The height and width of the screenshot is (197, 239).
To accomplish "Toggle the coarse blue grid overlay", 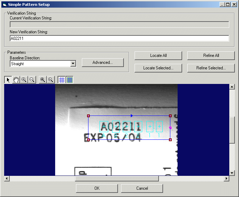I will tap(62, 80).
